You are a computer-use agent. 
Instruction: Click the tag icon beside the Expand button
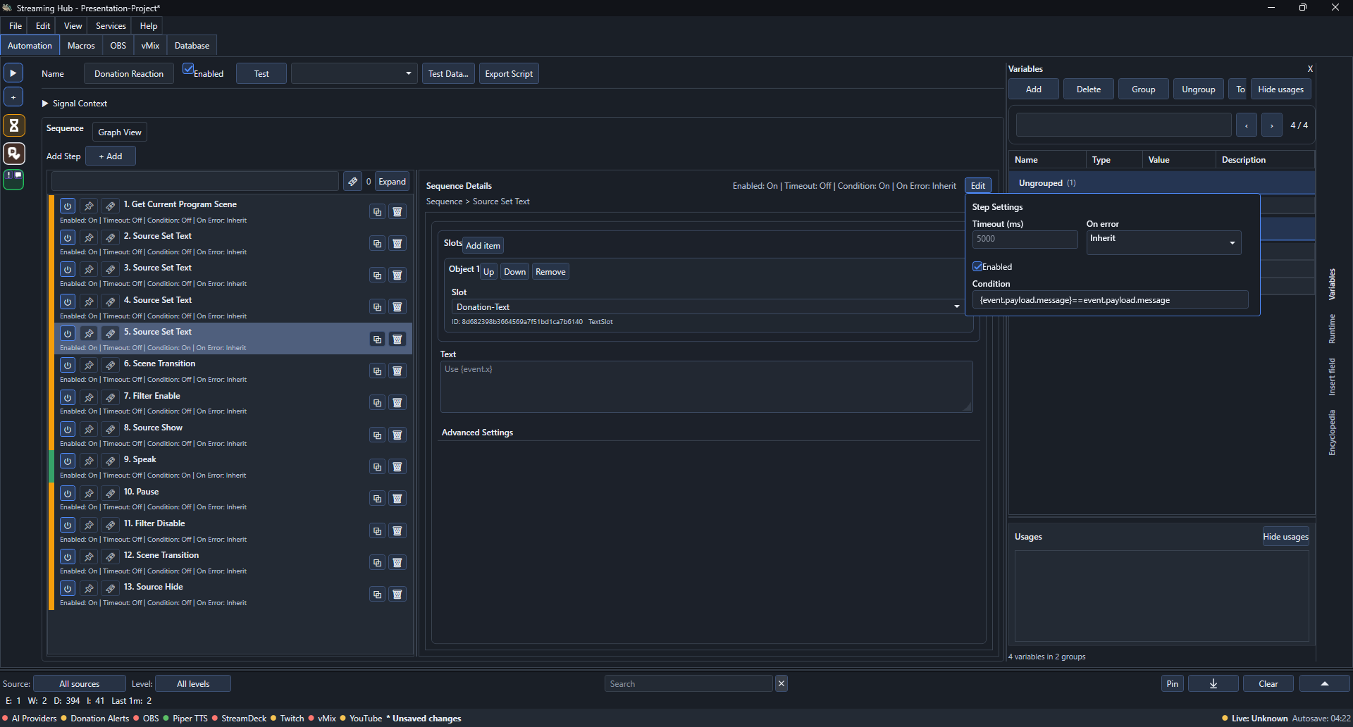352,182
